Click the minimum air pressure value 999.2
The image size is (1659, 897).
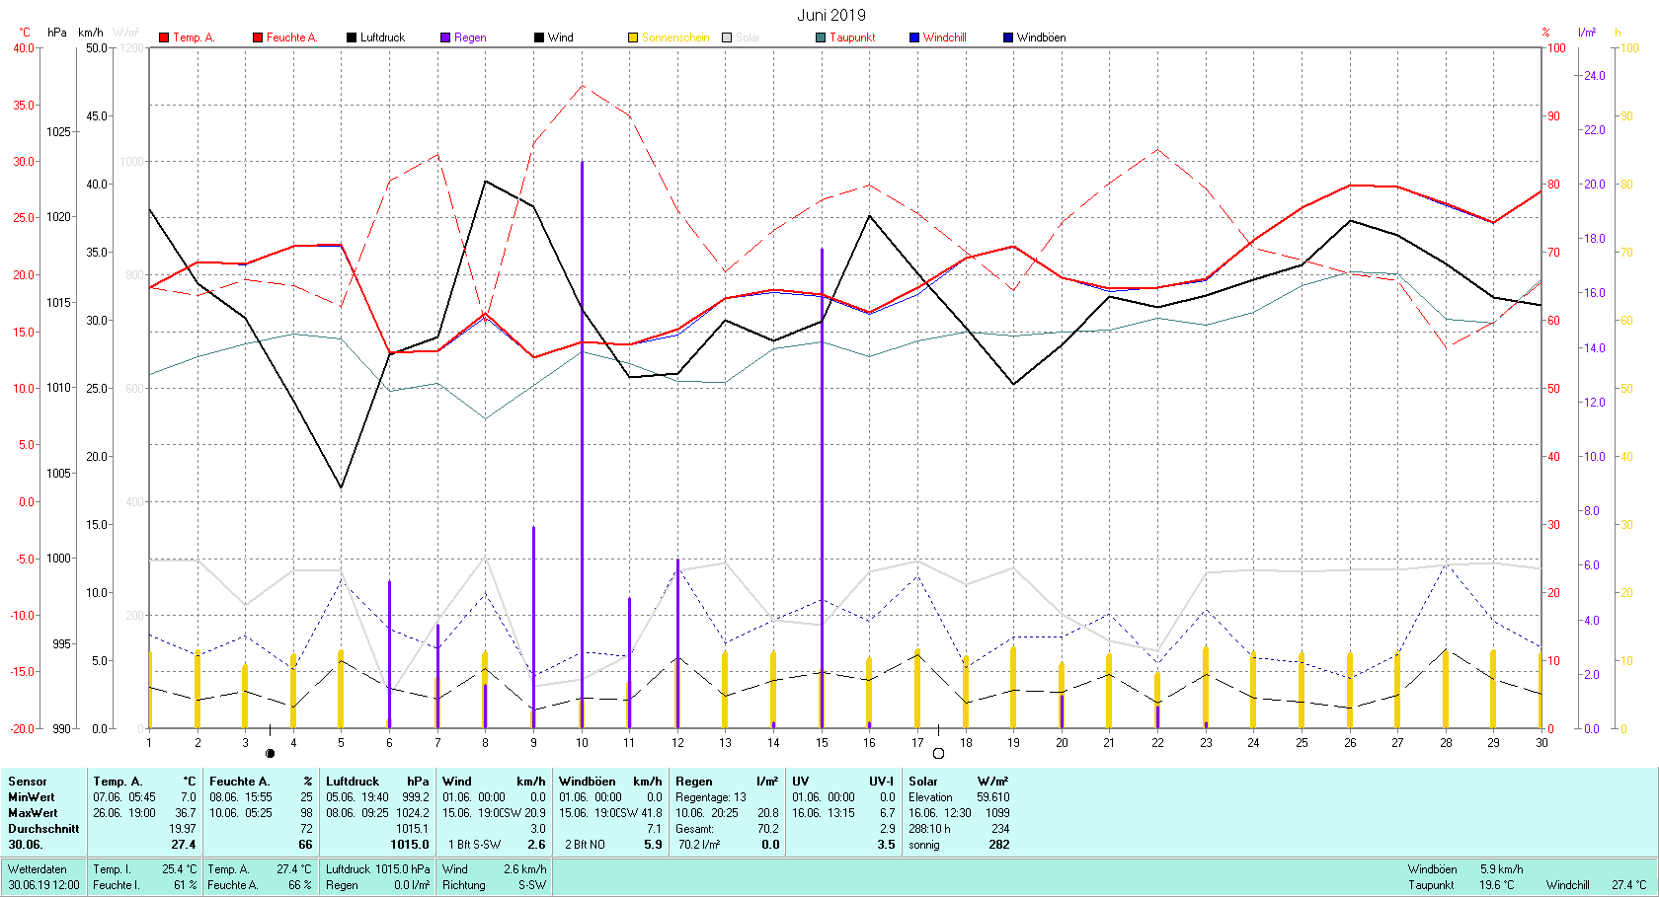[415, 797]
